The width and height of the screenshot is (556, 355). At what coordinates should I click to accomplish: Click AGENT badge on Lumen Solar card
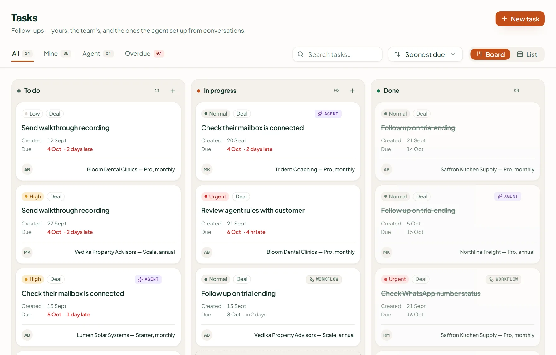(x=148, y=279)
